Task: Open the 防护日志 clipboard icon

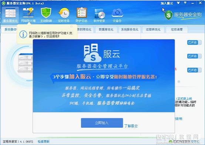Action: coord(81,15)
